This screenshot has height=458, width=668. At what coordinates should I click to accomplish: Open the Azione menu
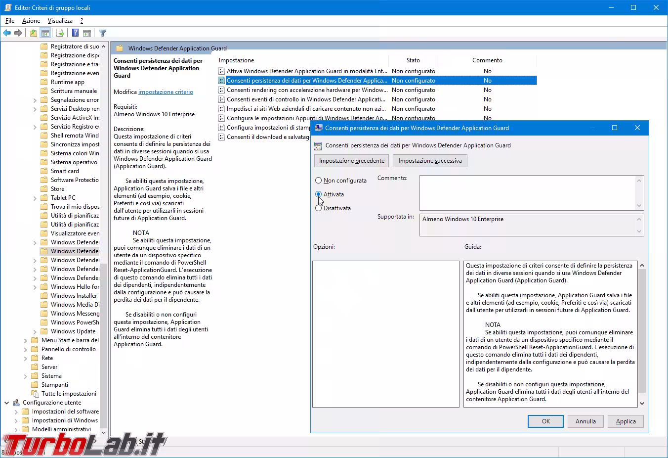31,21
